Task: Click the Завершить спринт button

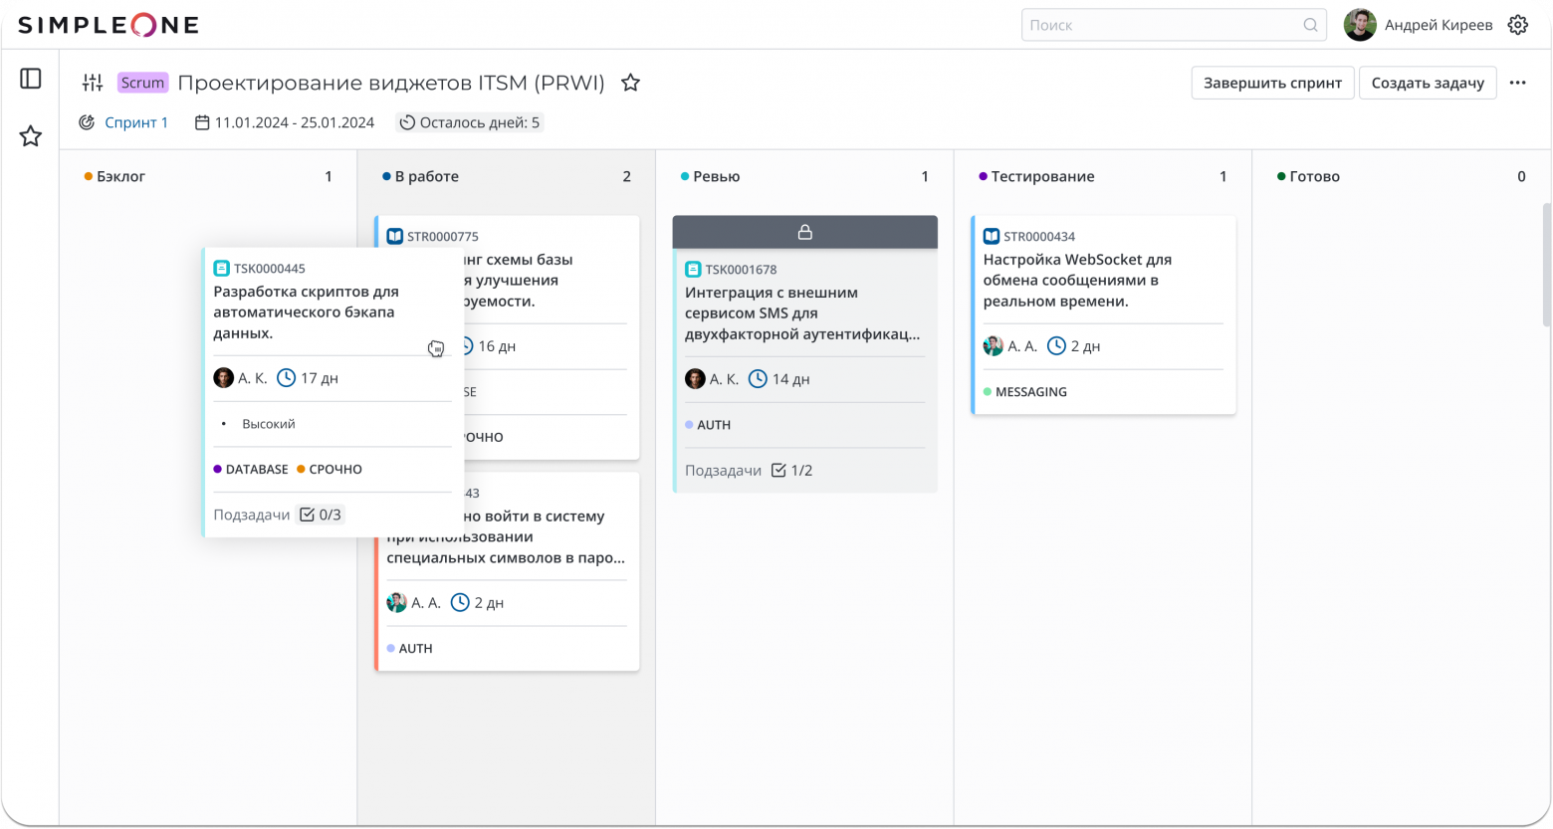Action: click(x=1272, y=83)
